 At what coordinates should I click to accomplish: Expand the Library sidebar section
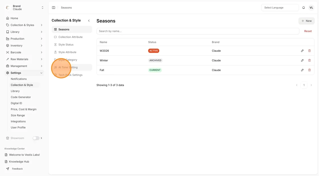click(x=42, y=32)
